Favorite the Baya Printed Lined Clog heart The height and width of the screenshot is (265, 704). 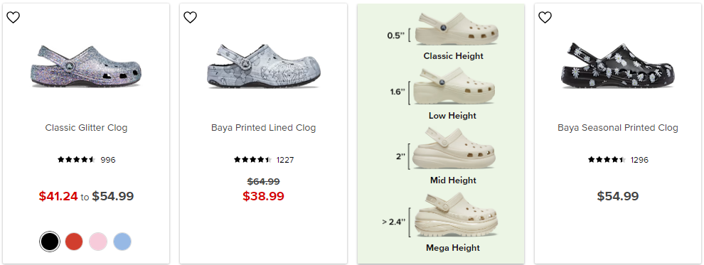[x=191, y=18]
